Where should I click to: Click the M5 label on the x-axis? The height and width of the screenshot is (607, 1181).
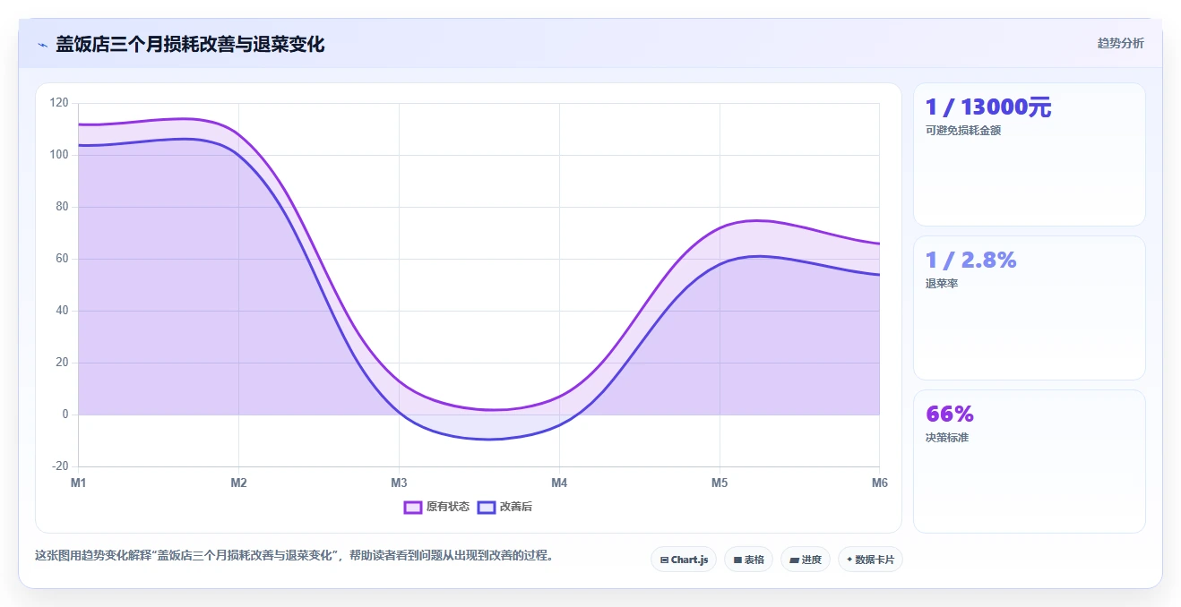pyautogui.click(x=720, y=483)
